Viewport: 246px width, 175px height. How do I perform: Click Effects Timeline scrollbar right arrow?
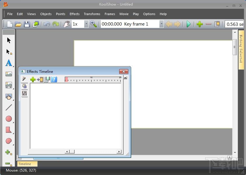tap(119, 151)
